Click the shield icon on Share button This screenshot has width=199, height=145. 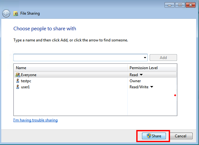click(x=149, y=136)
